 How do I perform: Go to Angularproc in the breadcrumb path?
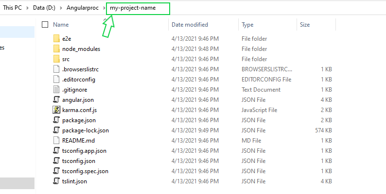click(x=83, y=8)
